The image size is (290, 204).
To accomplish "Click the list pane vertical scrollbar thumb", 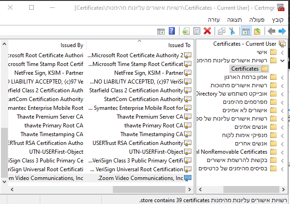I will coord(4,152).
